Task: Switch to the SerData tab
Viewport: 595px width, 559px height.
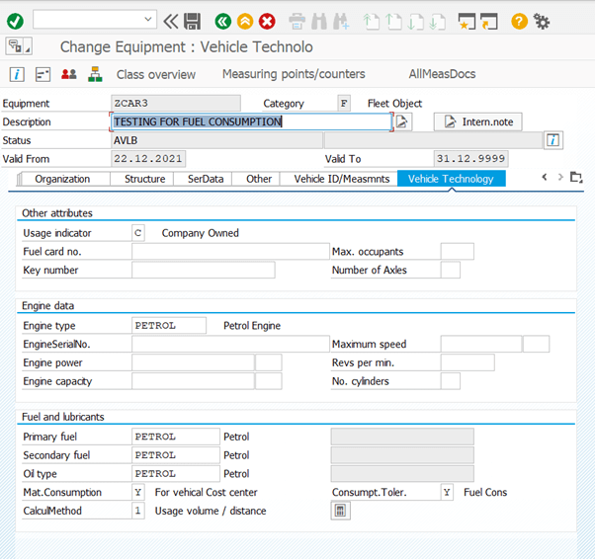Action: point(206,179)
